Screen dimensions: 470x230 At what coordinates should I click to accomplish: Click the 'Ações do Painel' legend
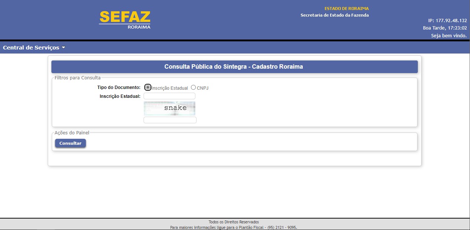[72, 133]
